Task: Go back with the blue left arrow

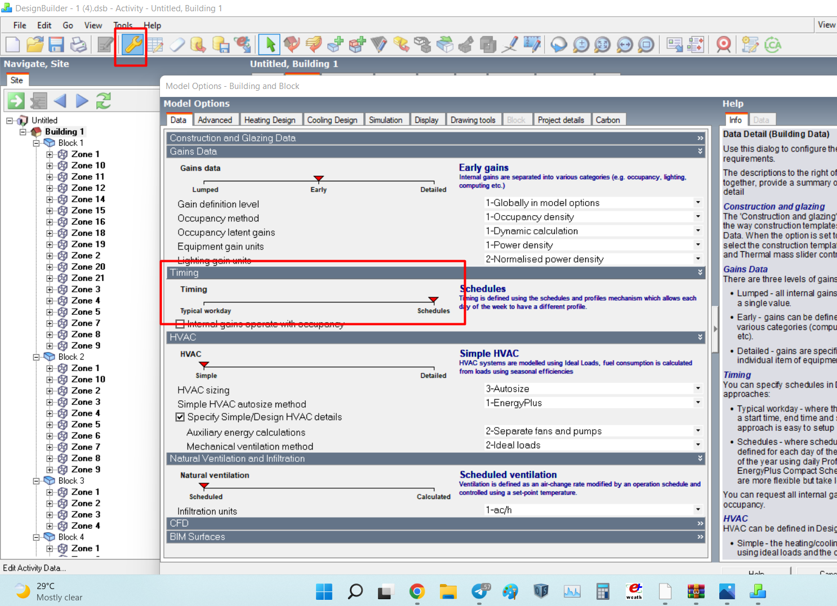Action: pos(60,101)
